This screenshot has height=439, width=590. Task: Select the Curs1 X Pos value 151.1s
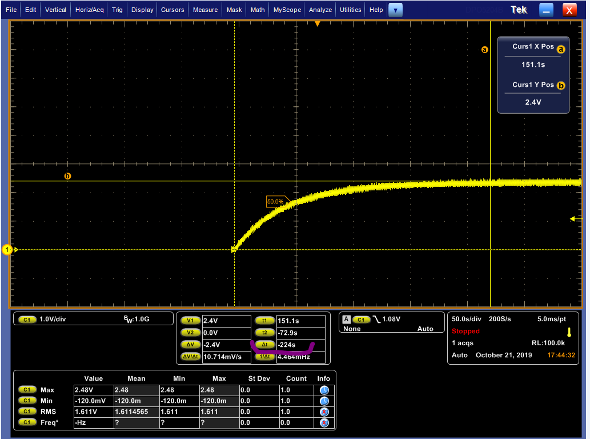click(x=533, y=65)
